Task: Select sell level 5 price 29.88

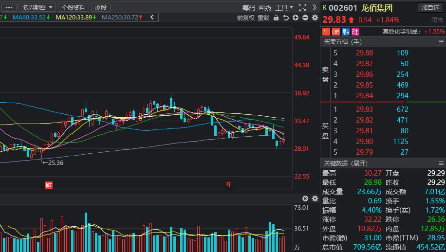Action: [364, 53]
